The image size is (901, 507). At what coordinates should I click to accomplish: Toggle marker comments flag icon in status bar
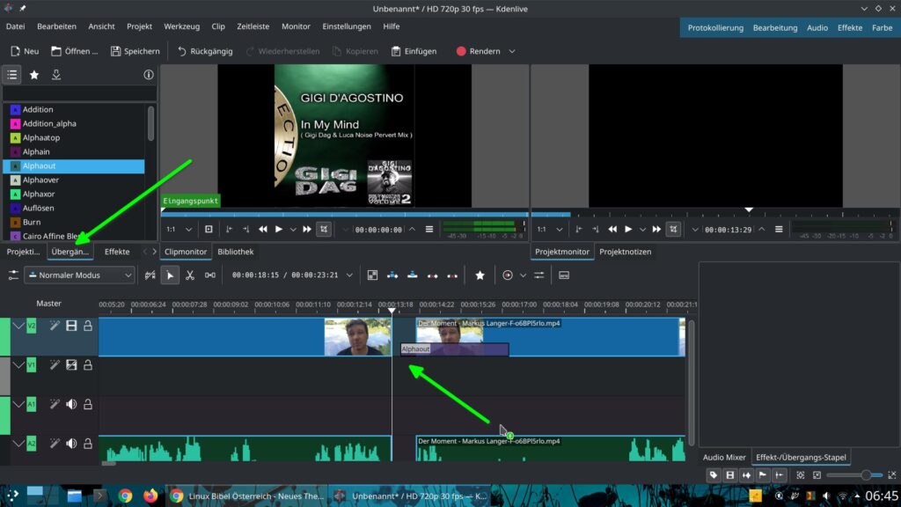click(763, 475)
